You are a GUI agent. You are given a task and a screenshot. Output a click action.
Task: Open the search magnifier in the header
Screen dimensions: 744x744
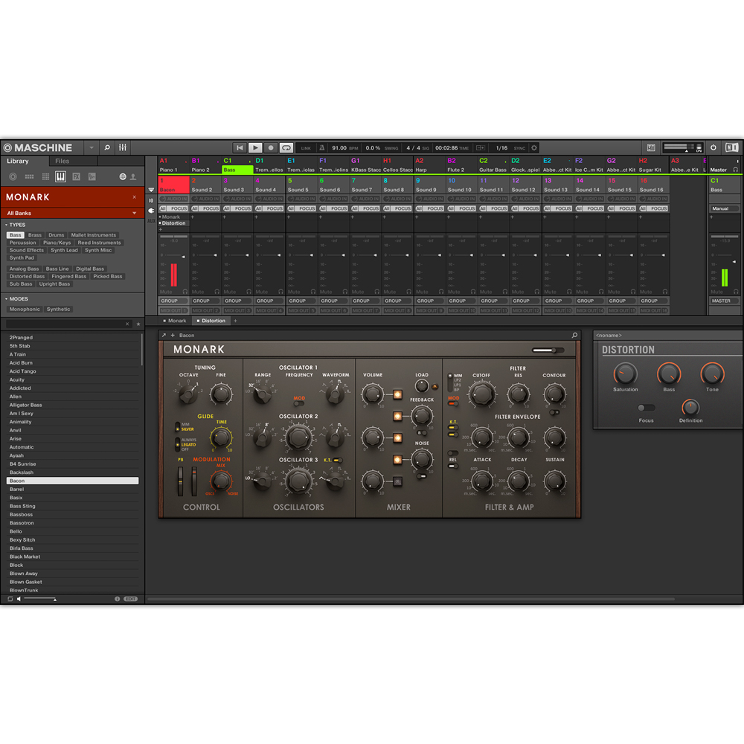tap(107, 147)
